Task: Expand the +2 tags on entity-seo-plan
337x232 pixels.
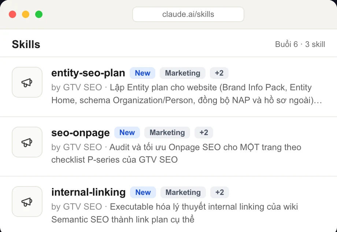Action: [219, 73]
